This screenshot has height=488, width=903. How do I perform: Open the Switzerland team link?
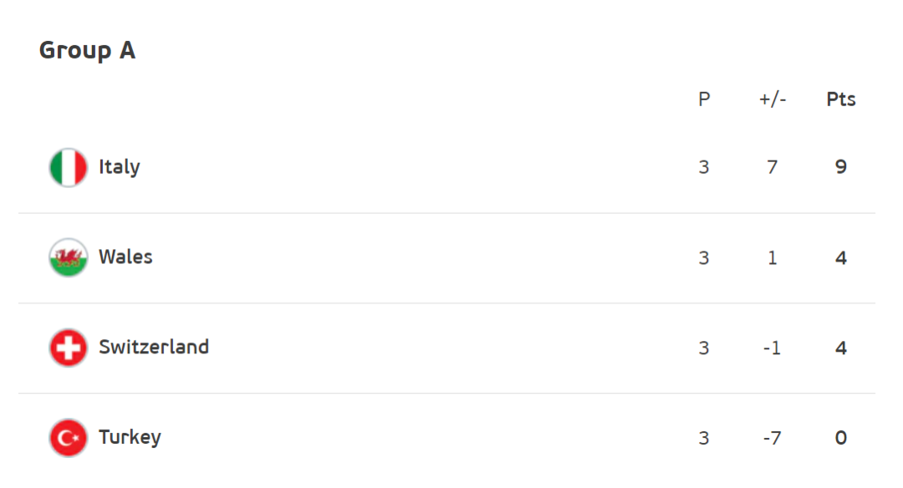coord(154,347)
